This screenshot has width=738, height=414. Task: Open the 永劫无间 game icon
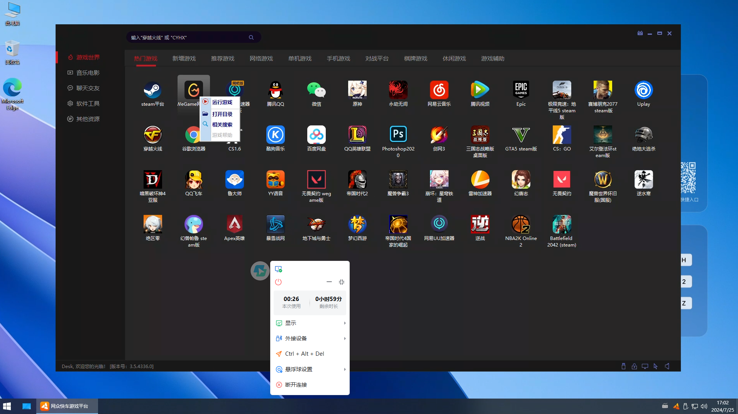point(398,90)
